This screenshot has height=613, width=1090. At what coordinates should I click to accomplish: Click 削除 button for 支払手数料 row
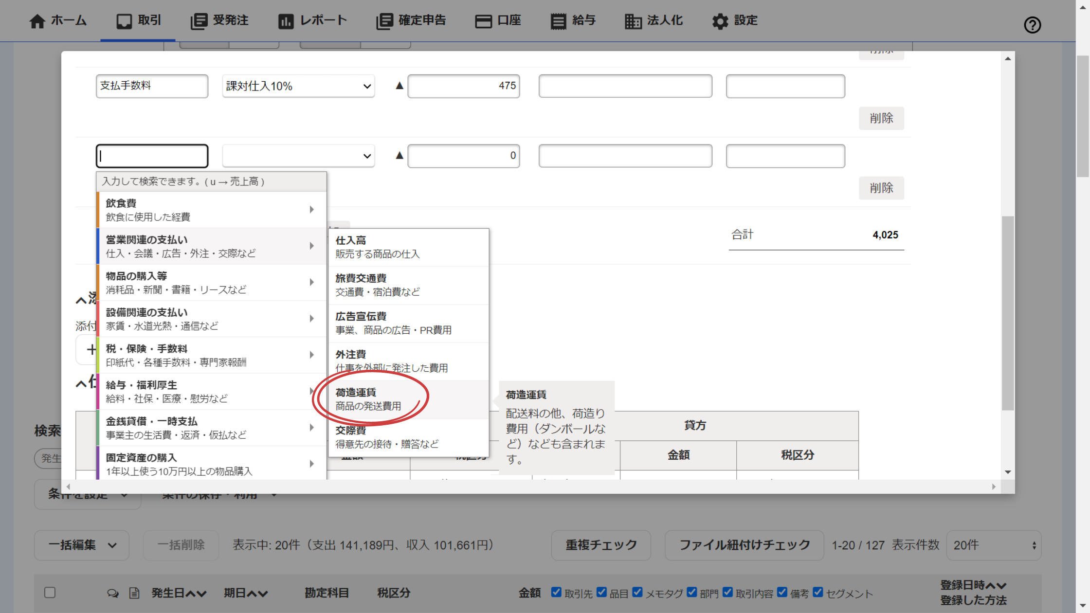point(881,118)
